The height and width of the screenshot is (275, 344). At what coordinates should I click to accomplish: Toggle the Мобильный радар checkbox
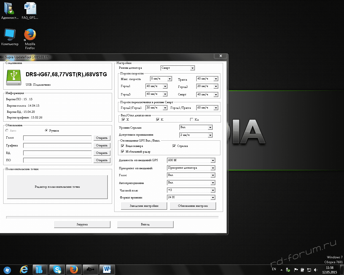[x=123, y=151]
